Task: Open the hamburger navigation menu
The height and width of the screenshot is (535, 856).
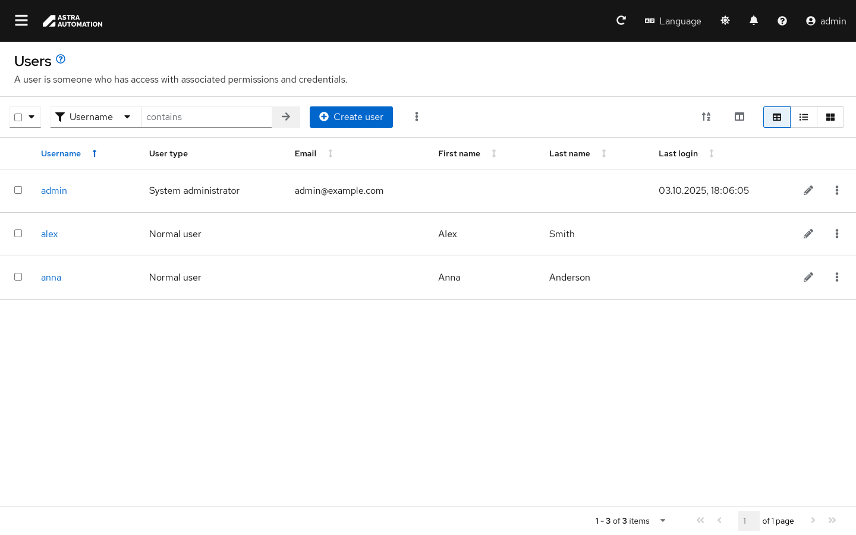Action: [21, 21]
